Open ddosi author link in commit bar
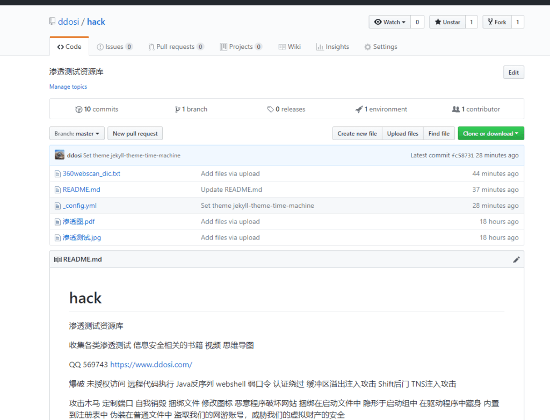 (74, 155)
